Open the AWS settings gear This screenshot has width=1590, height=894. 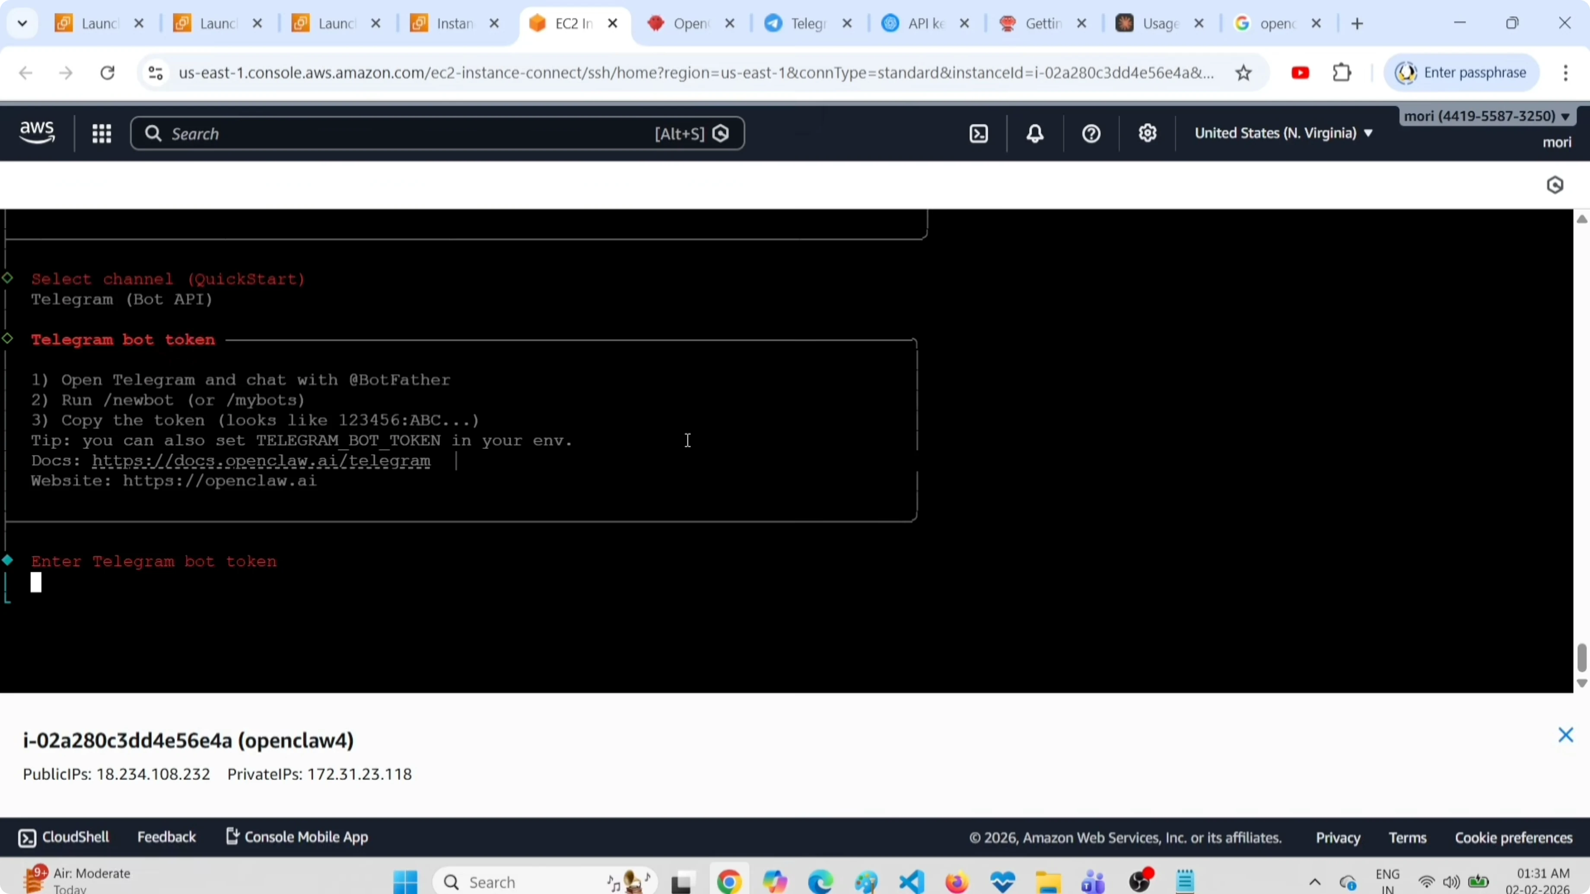[1148, 133]
